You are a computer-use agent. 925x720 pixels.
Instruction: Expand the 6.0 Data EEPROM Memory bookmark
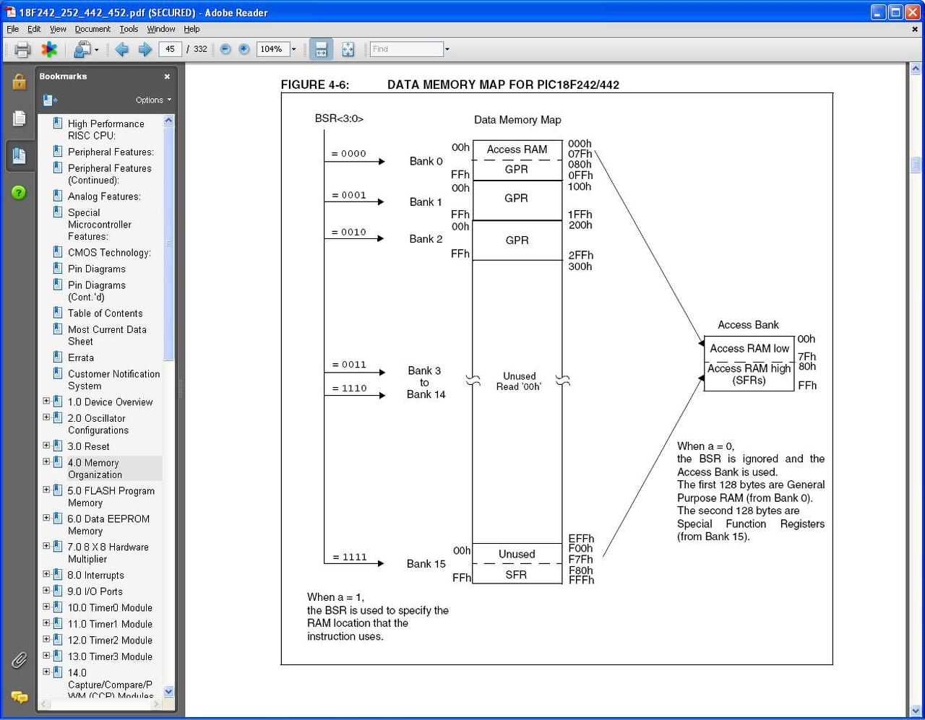coord(46,518)
